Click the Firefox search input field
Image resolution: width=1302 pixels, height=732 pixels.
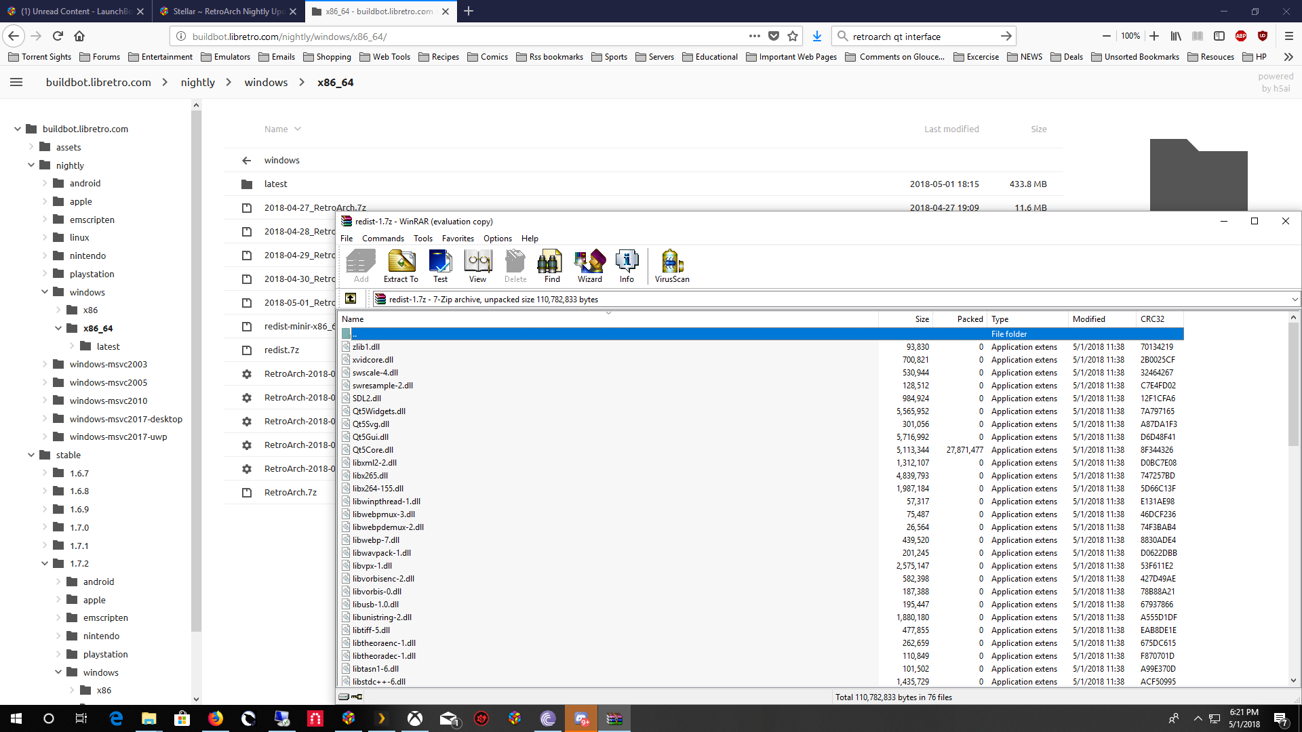coord(923,37)
